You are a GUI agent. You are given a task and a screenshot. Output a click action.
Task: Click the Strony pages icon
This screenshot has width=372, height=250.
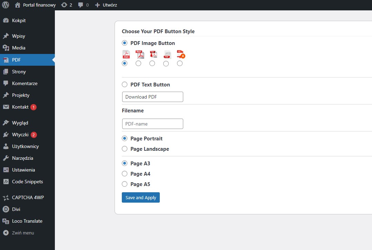6,72
